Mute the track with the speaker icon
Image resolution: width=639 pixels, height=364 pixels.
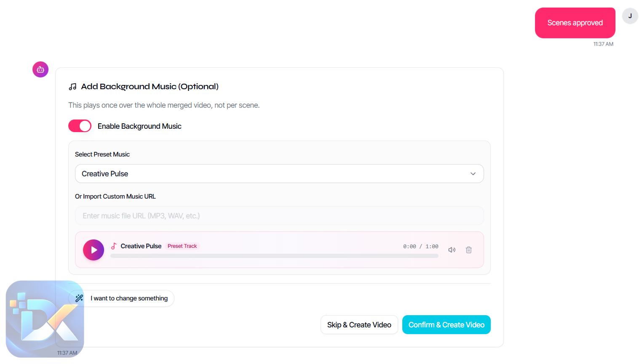tap(452, 250)
